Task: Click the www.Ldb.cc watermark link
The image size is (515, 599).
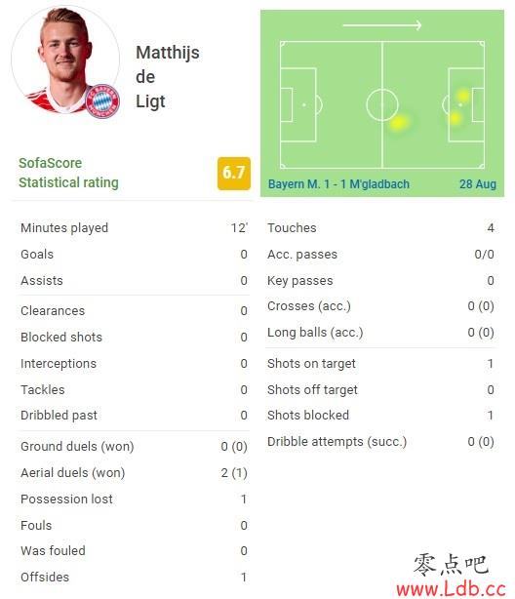Action: pos(452,589)
